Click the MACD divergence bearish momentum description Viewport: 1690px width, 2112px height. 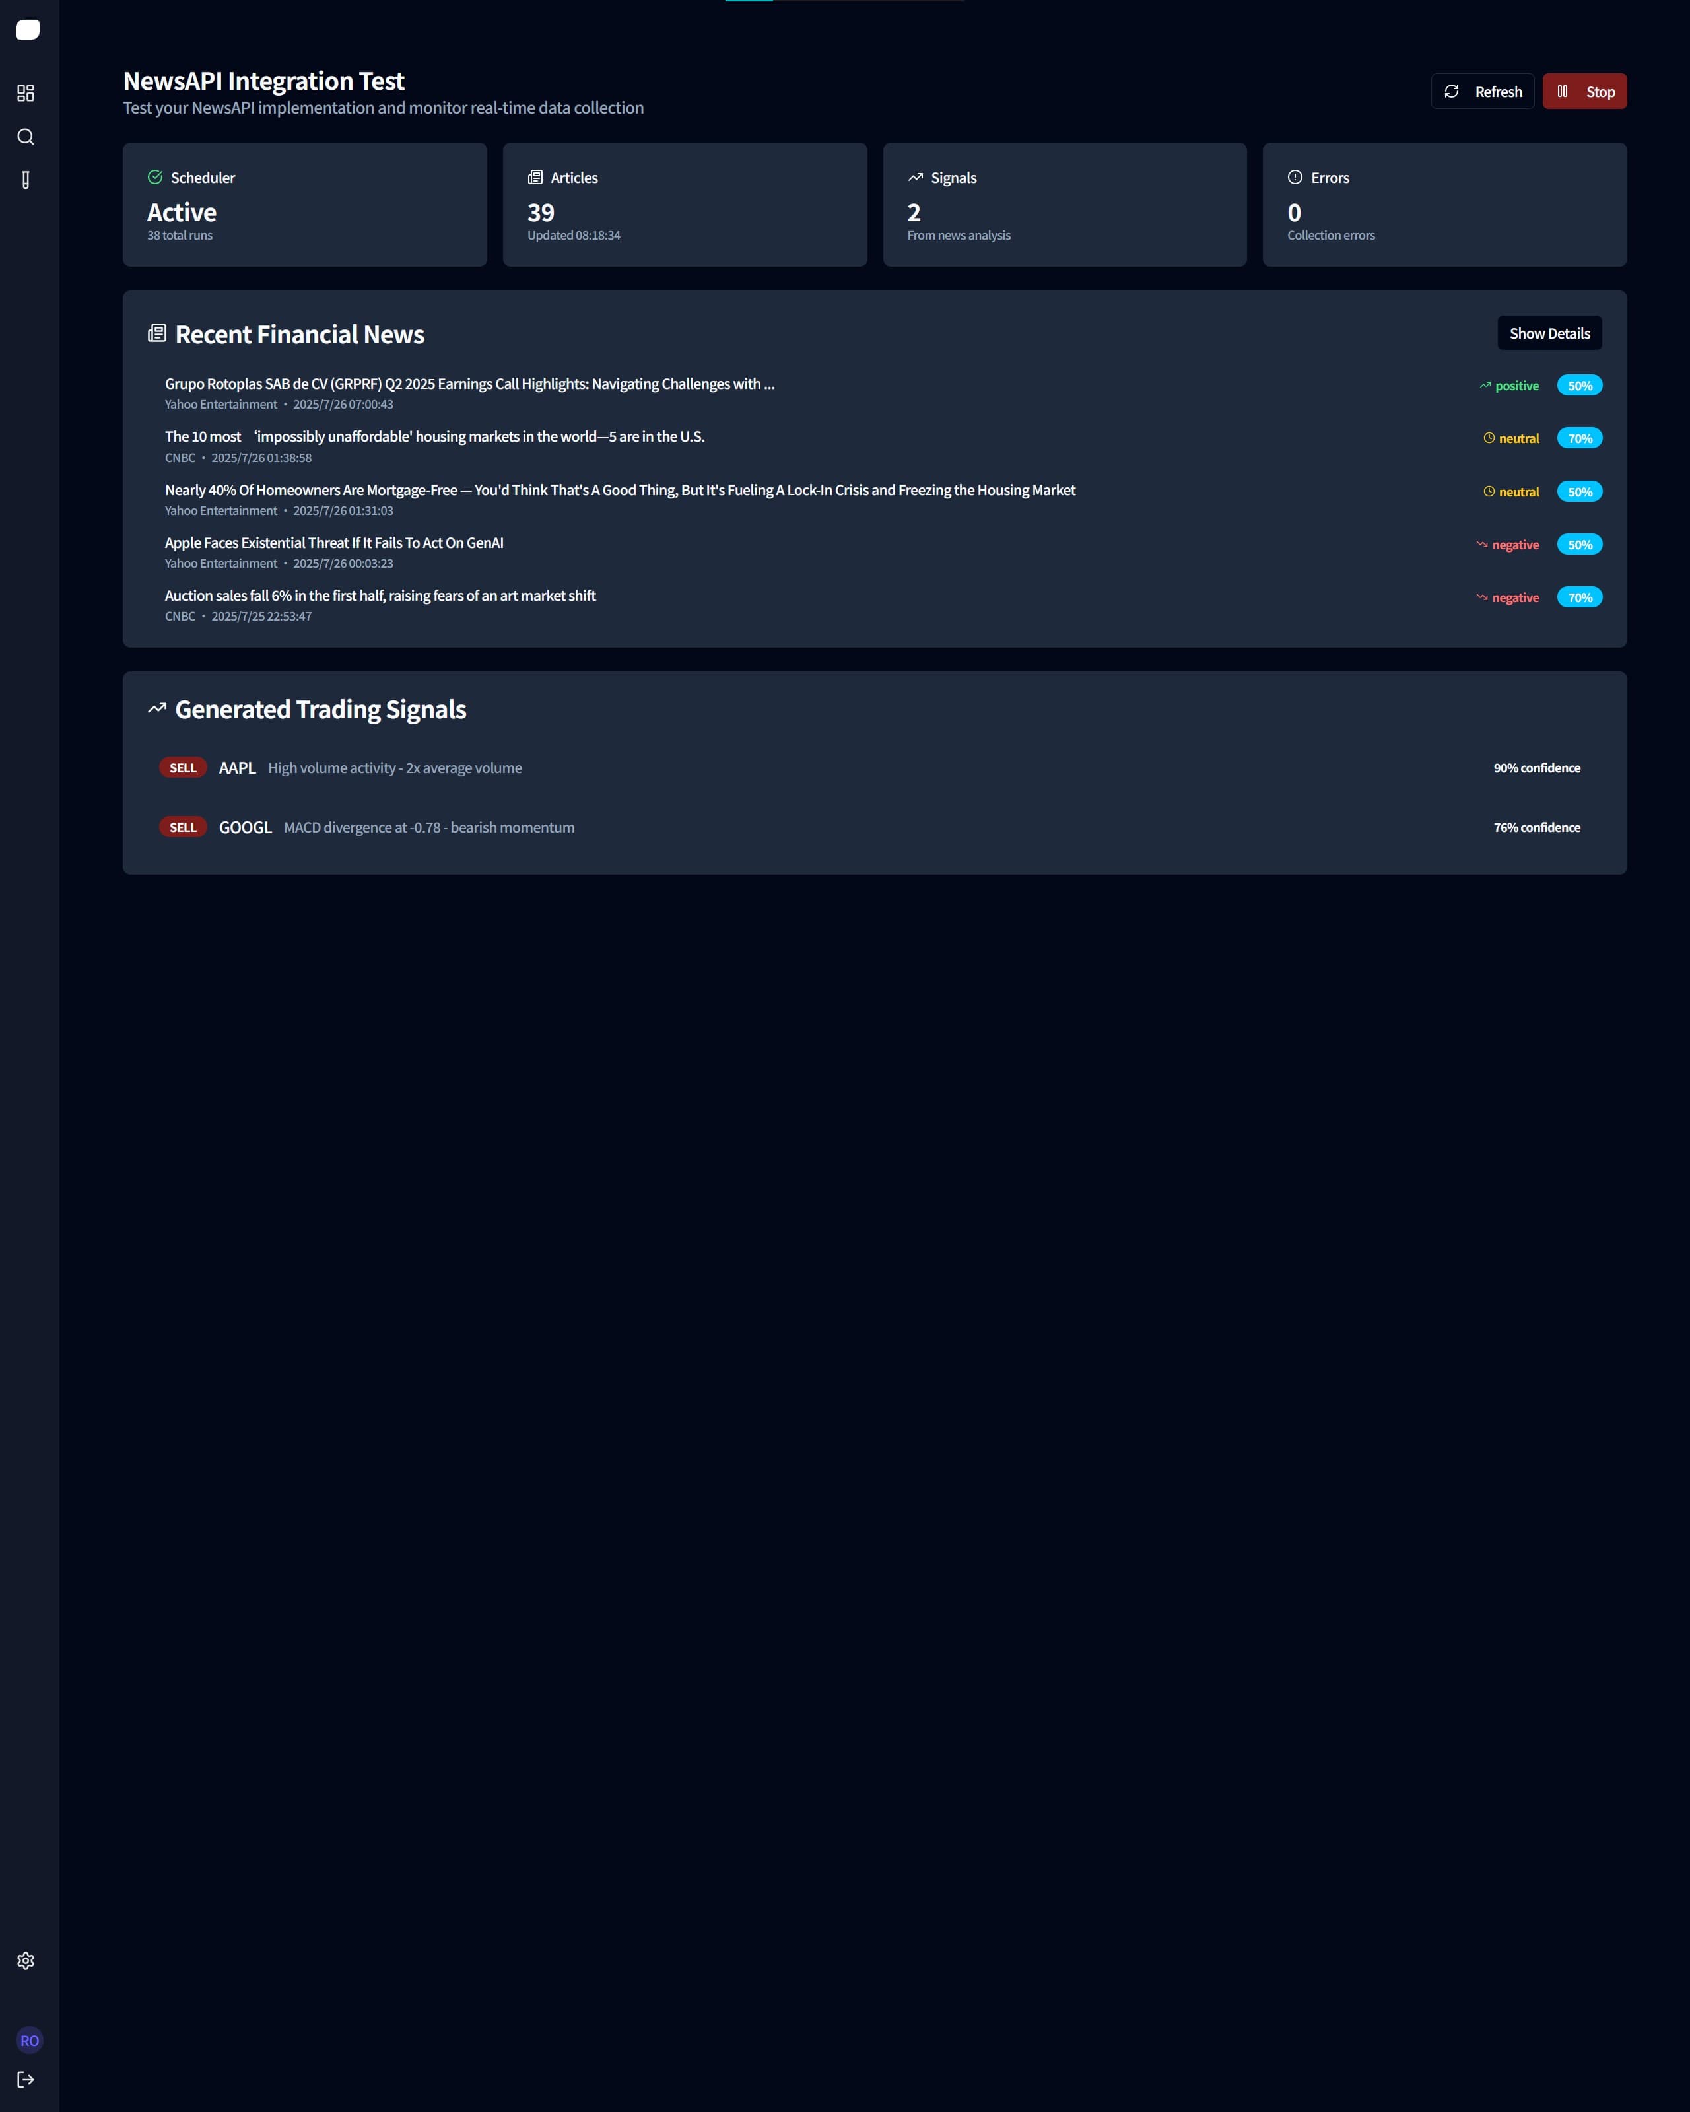(429, 828)
